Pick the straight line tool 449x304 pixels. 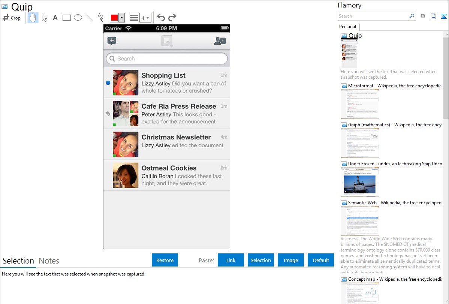click(89, 18)
